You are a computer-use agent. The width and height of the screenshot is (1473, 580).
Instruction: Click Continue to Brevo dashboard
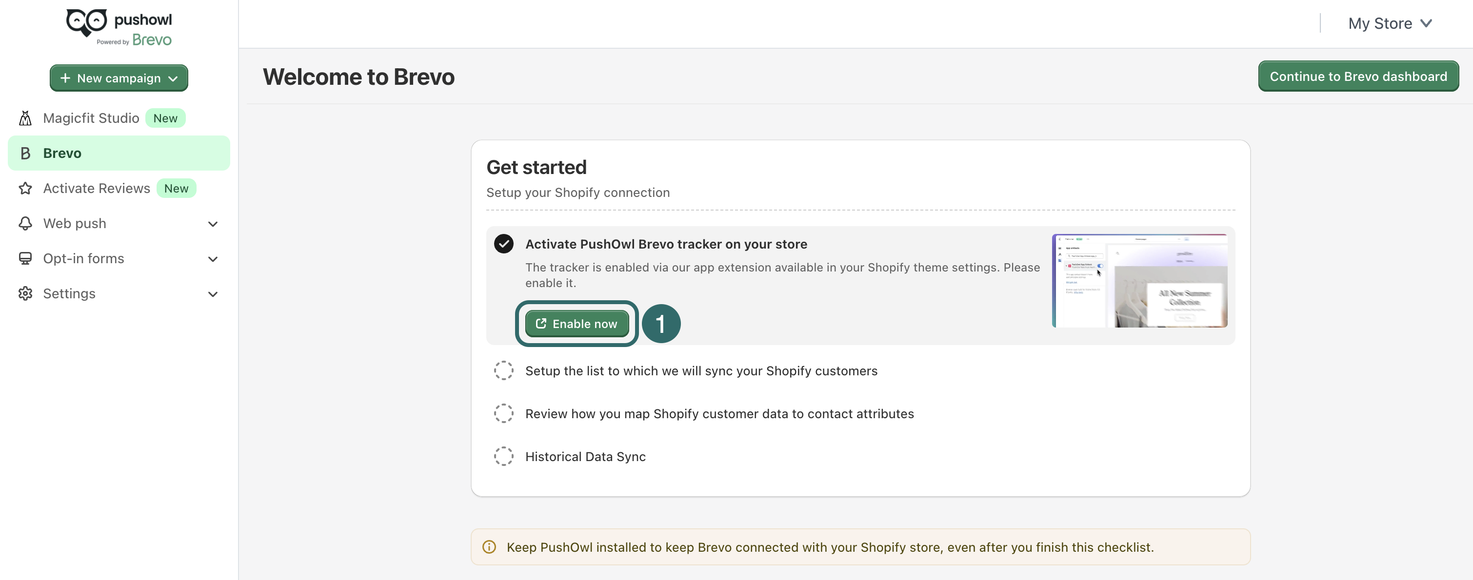click(1359, 76)
